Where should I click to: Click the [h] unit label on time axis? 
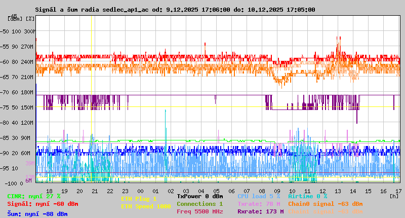pos(394,196)
